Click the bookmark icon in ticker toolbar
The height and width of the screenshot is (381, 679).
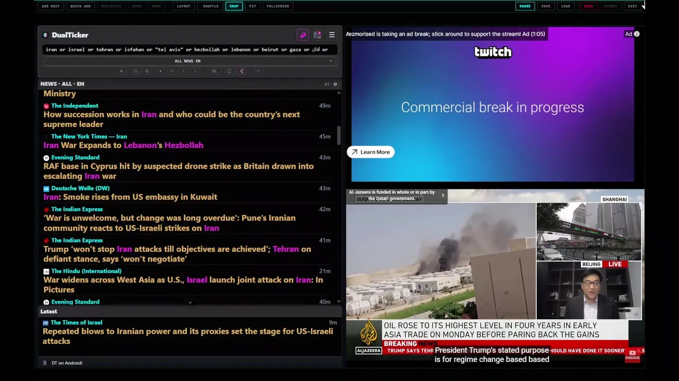229,71
